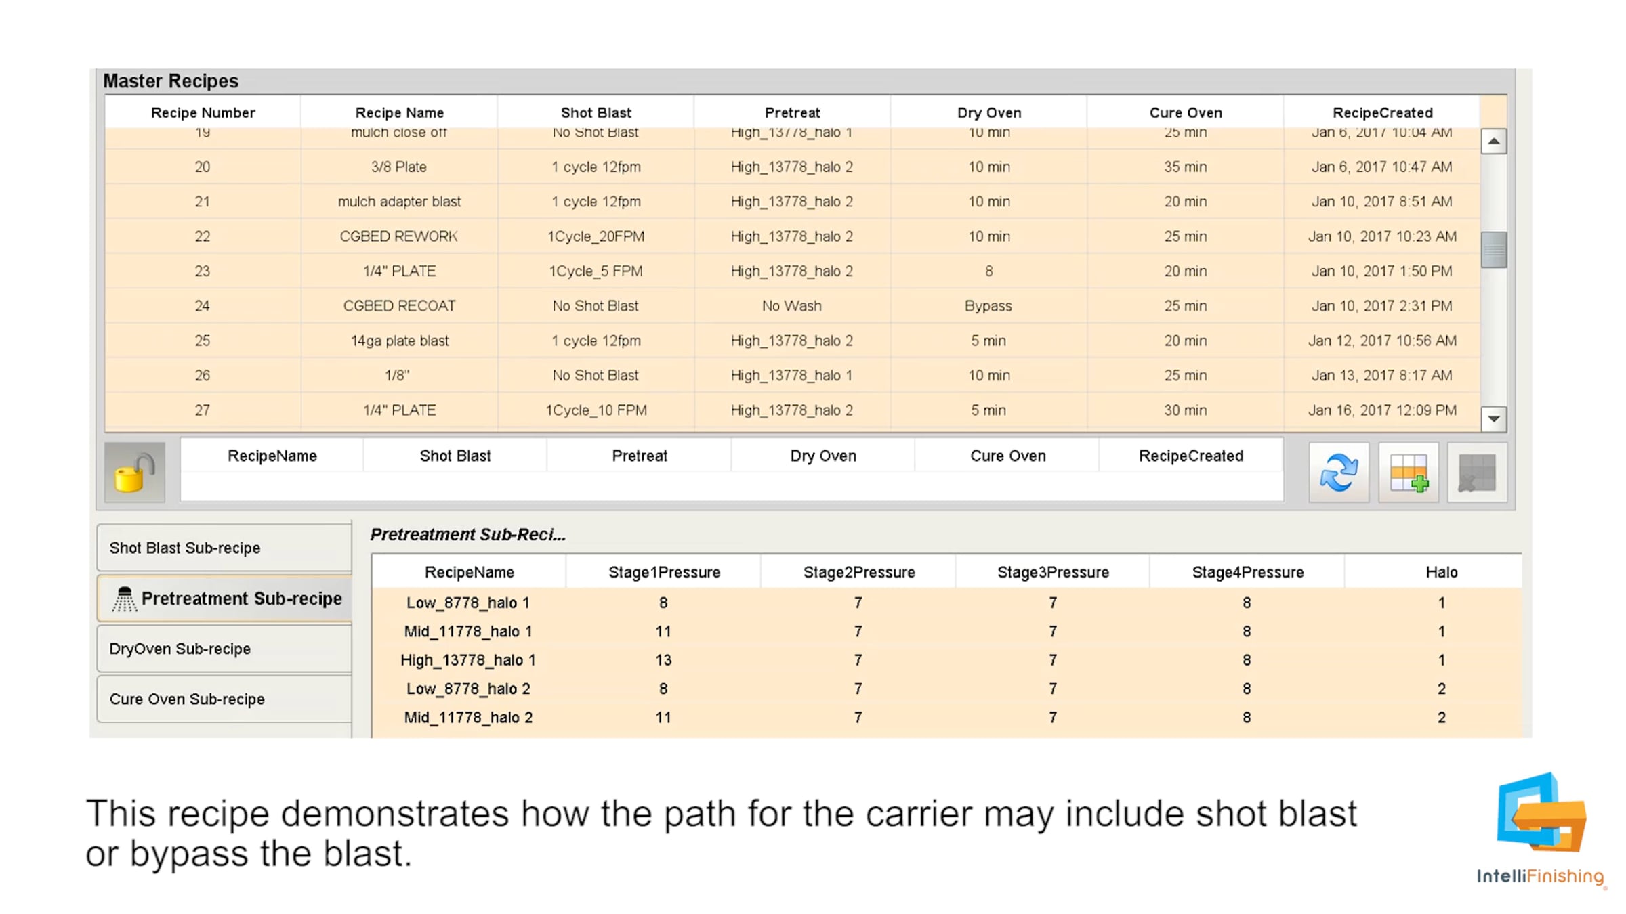Viewport: 1626px width, 914px height.
Task: Select the Pretreatment Sub-recipe tab
Action: [225, 599]
